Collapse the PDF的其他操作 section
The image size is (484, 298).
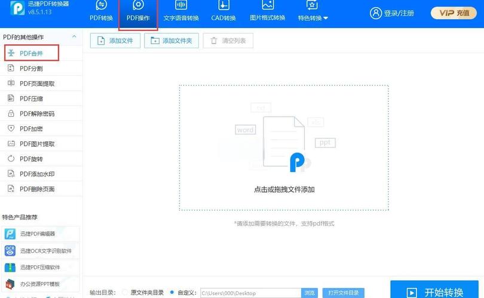(x=74, y=36)
